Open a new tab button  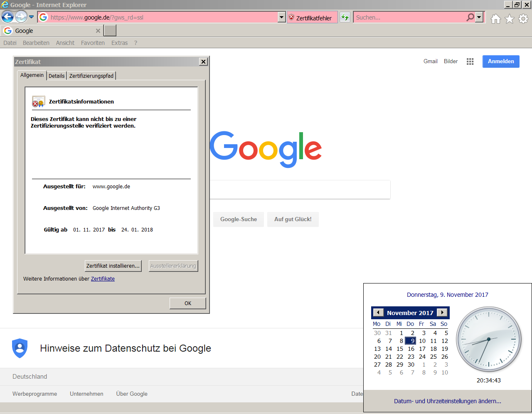coord(110,31)
